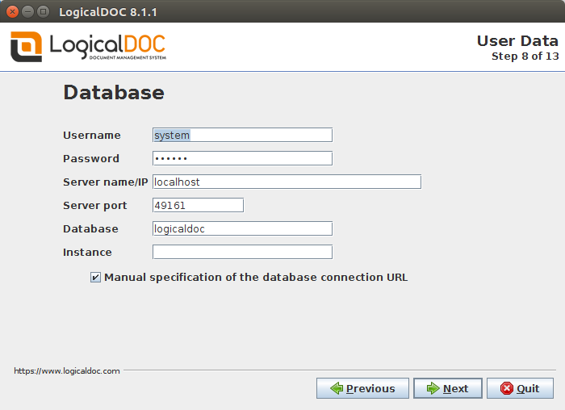Click the green arrow icon on Next
The width and height of the screenshot is (565, 410).
[x=433, y=388]
